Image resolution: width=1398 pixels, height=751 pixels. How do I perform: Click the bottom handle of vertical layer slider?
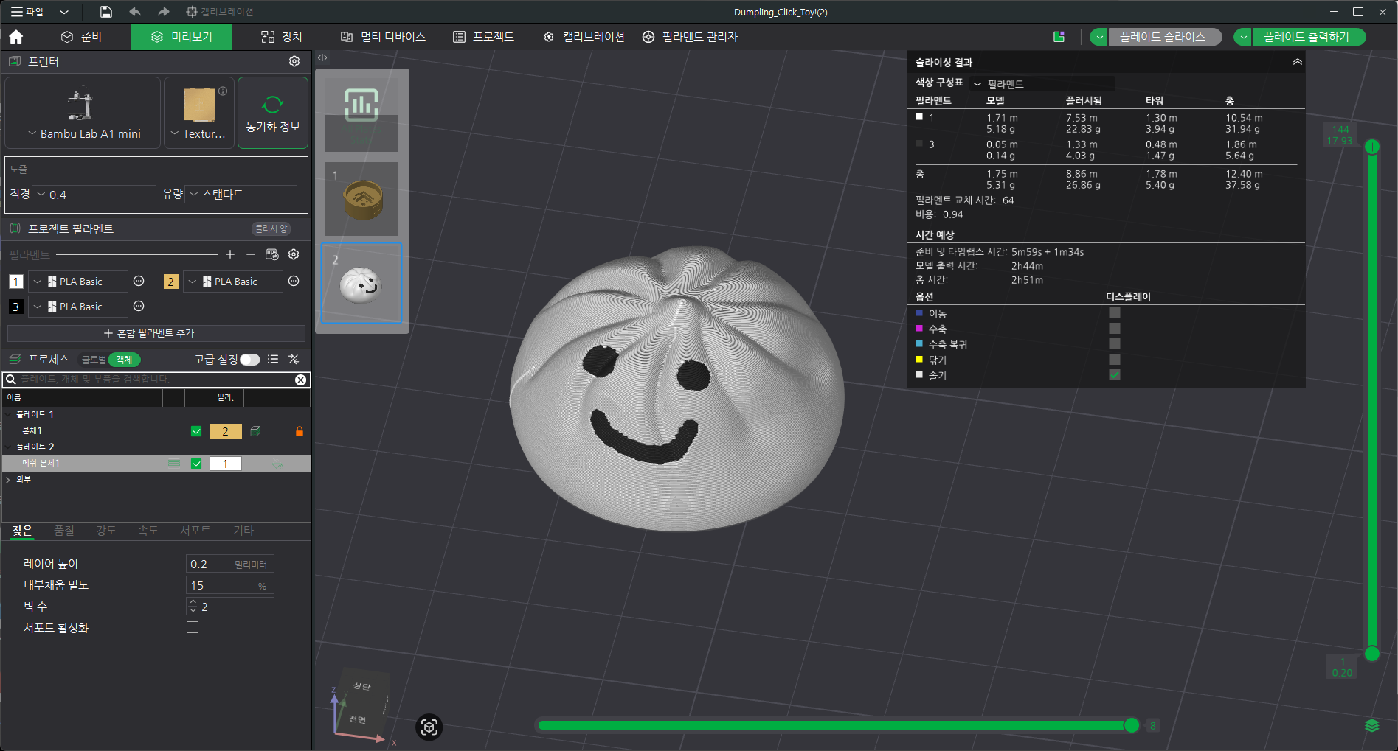tap(1372, 653)
